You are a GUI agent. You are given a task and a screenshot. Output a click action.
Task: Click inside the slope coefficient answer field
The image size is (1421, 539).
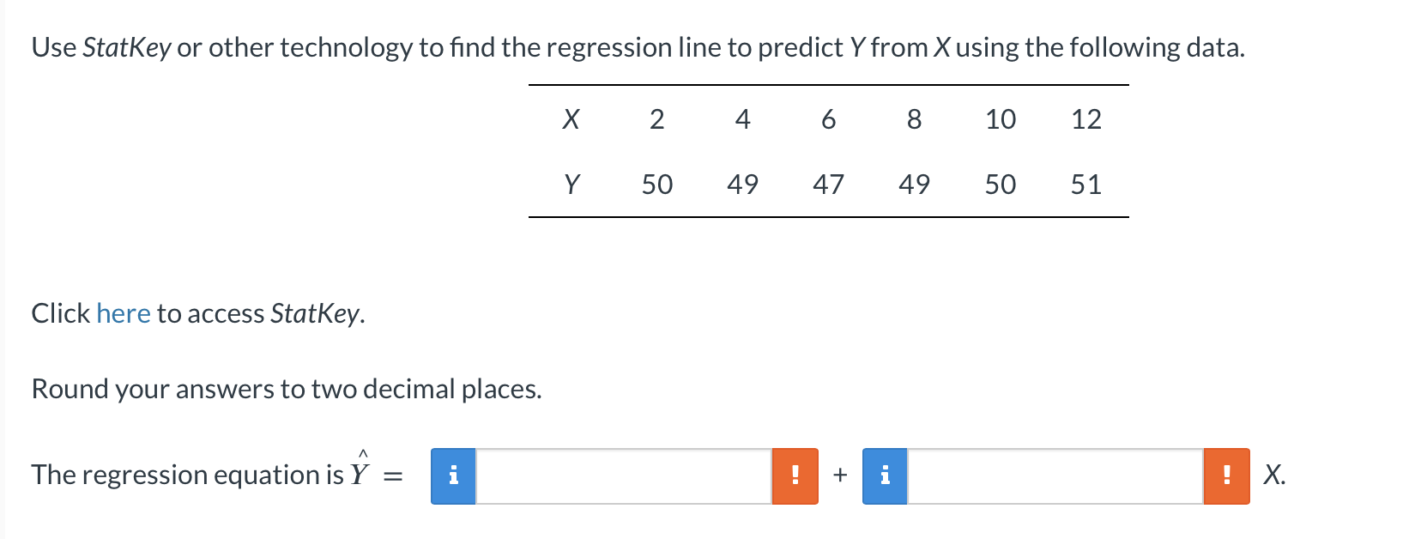[x=1055, y=475]
